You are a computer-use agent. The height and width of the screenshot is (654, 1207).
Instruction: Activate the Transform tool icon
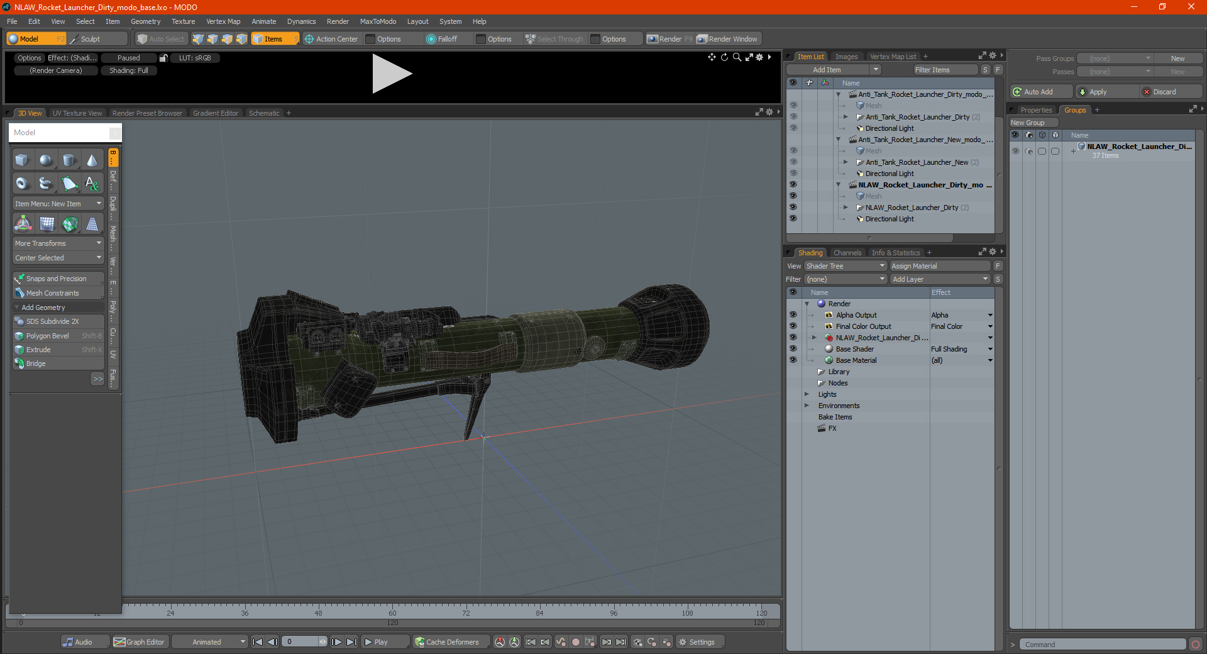point(23,224)
